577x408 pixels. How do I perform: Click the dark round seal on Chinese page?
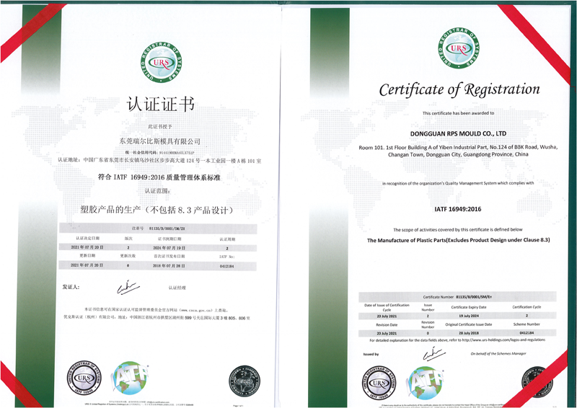coord(244,381)
